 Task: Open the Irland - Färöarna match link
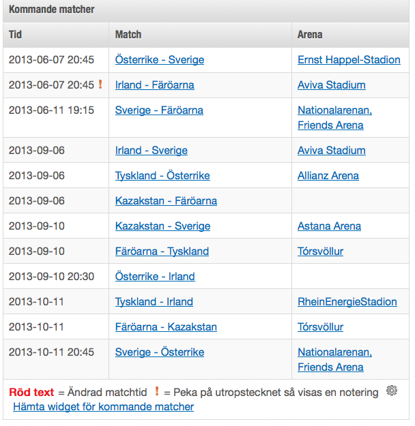tap(154, 85)
